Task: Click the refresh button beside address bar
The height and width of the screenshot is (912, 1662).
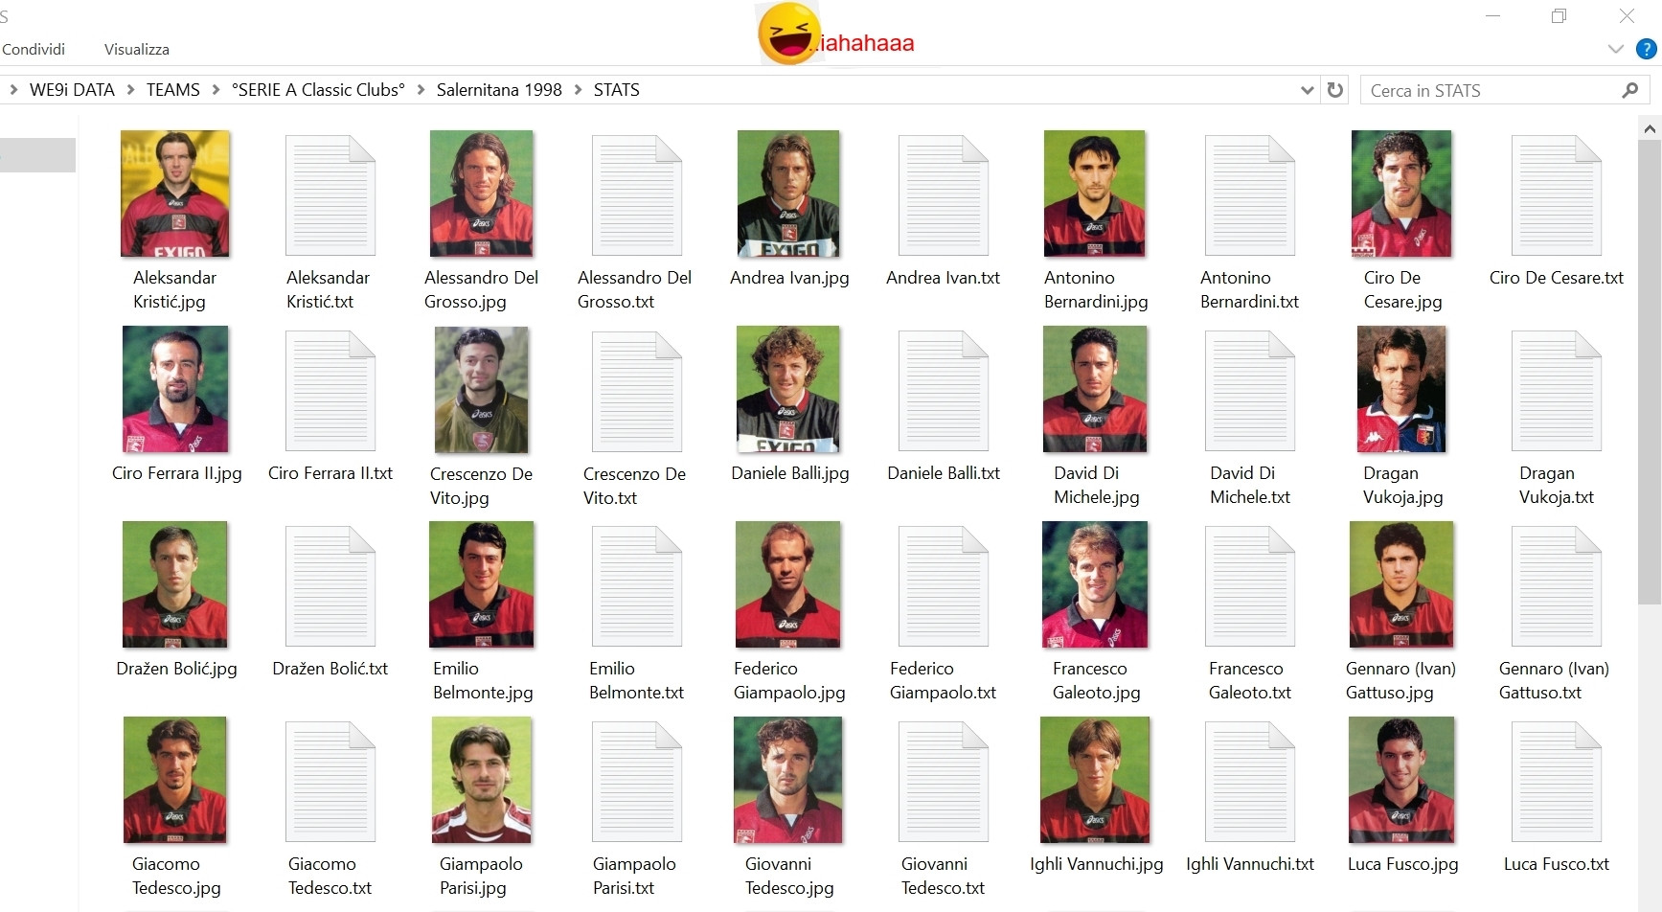Action: pos(1335,90)
